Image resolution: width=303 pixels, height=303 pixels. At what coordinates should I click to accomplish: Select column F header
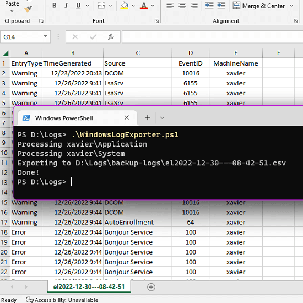pyautogui.click(x=278, y=53)
